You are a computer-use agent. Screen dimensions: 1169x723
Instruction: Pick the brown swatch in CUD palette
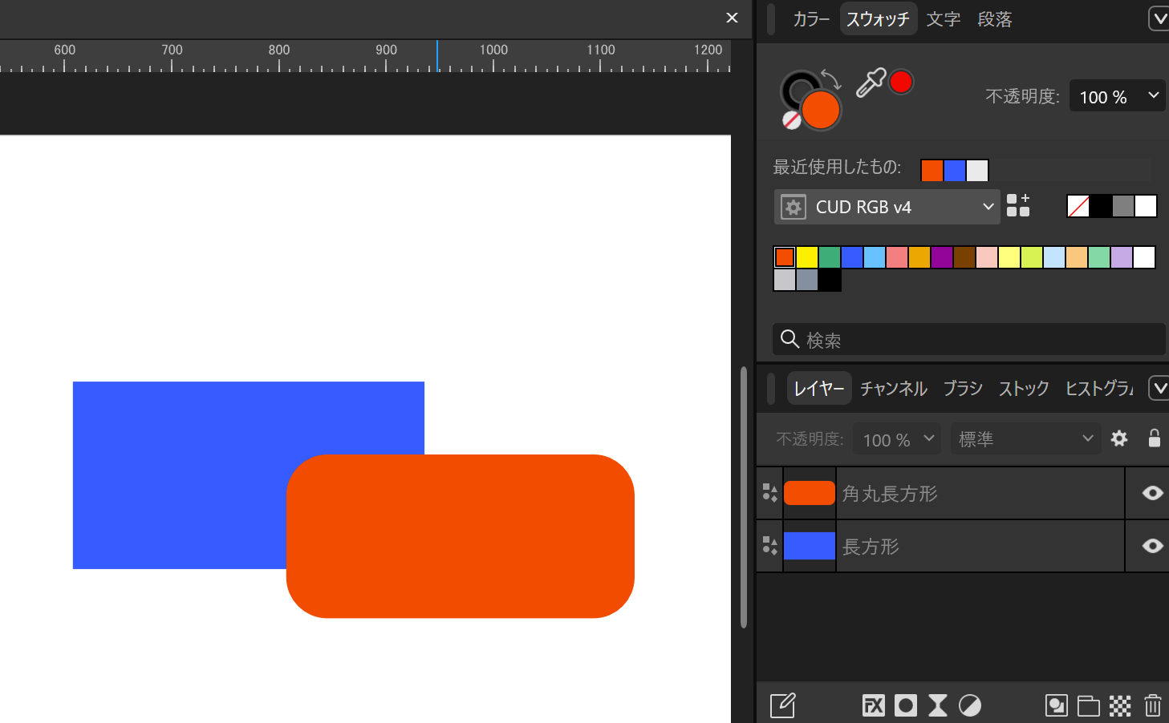964,257
